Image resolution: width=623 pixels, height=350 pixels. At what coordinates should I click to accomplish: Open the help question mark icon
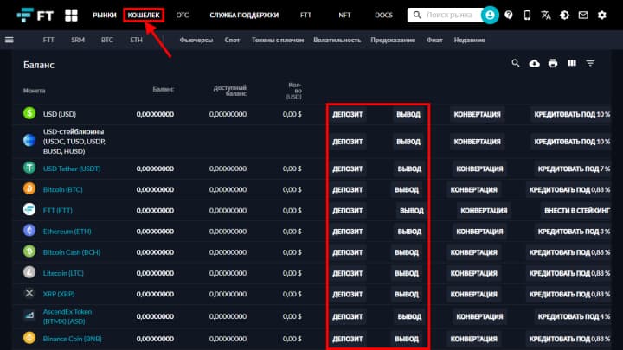(x=509, y=15)
